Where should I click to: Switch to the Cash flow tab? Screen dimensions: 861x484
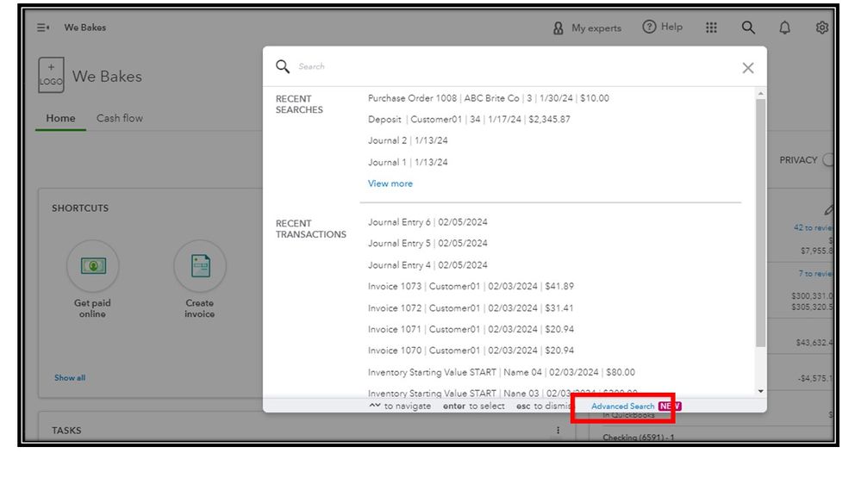coord(120,118)
